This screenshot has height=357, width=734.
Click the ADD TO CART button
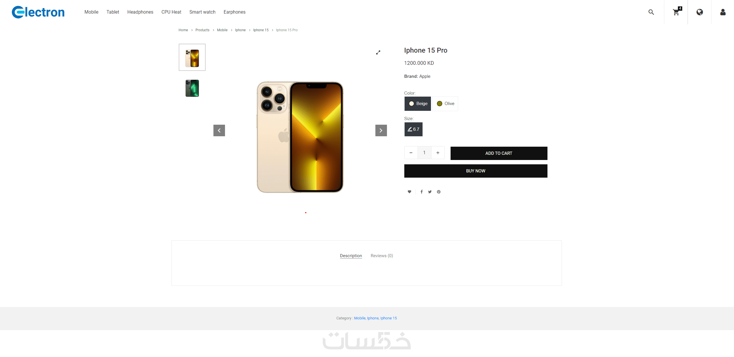tap(499, 153)
